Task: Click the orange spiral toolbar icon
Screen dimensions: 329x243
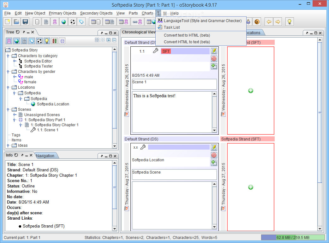Action: [257, 21]
